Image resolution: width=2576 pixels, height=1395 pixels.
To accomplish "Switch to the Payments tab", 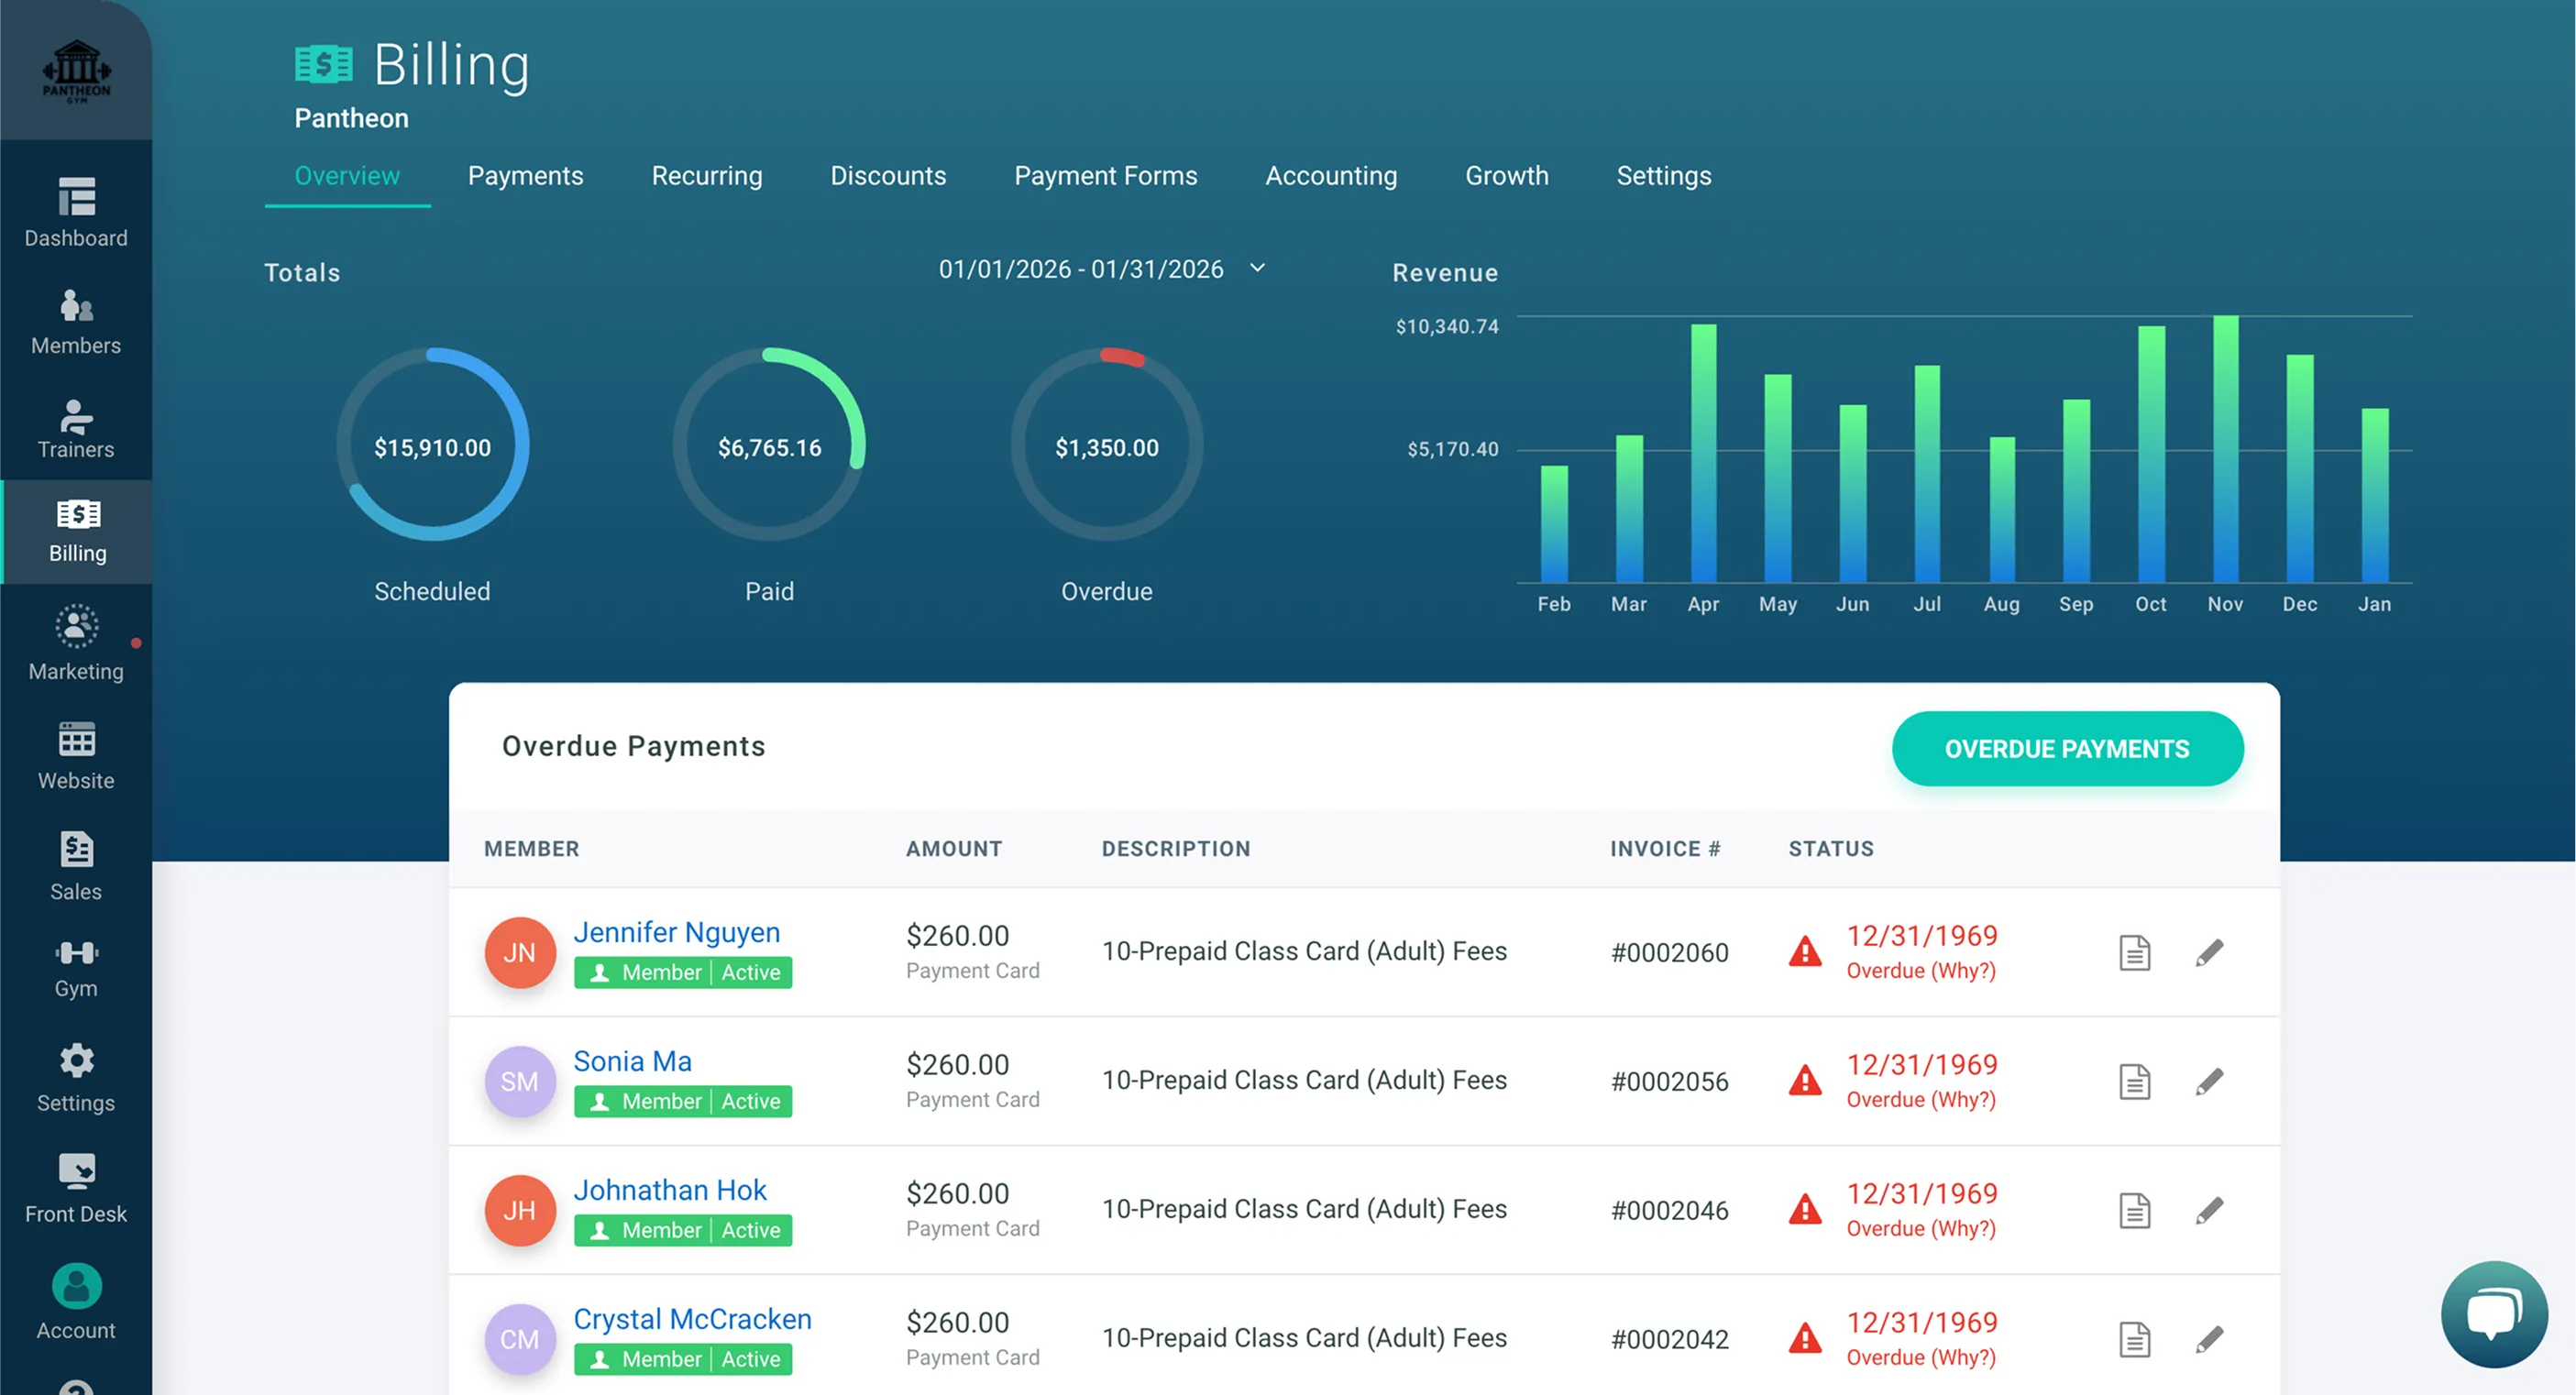I will 525,176.
